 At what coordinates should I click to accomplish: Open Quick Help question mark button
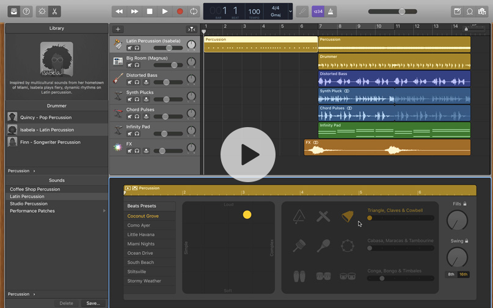pos(26,12)
